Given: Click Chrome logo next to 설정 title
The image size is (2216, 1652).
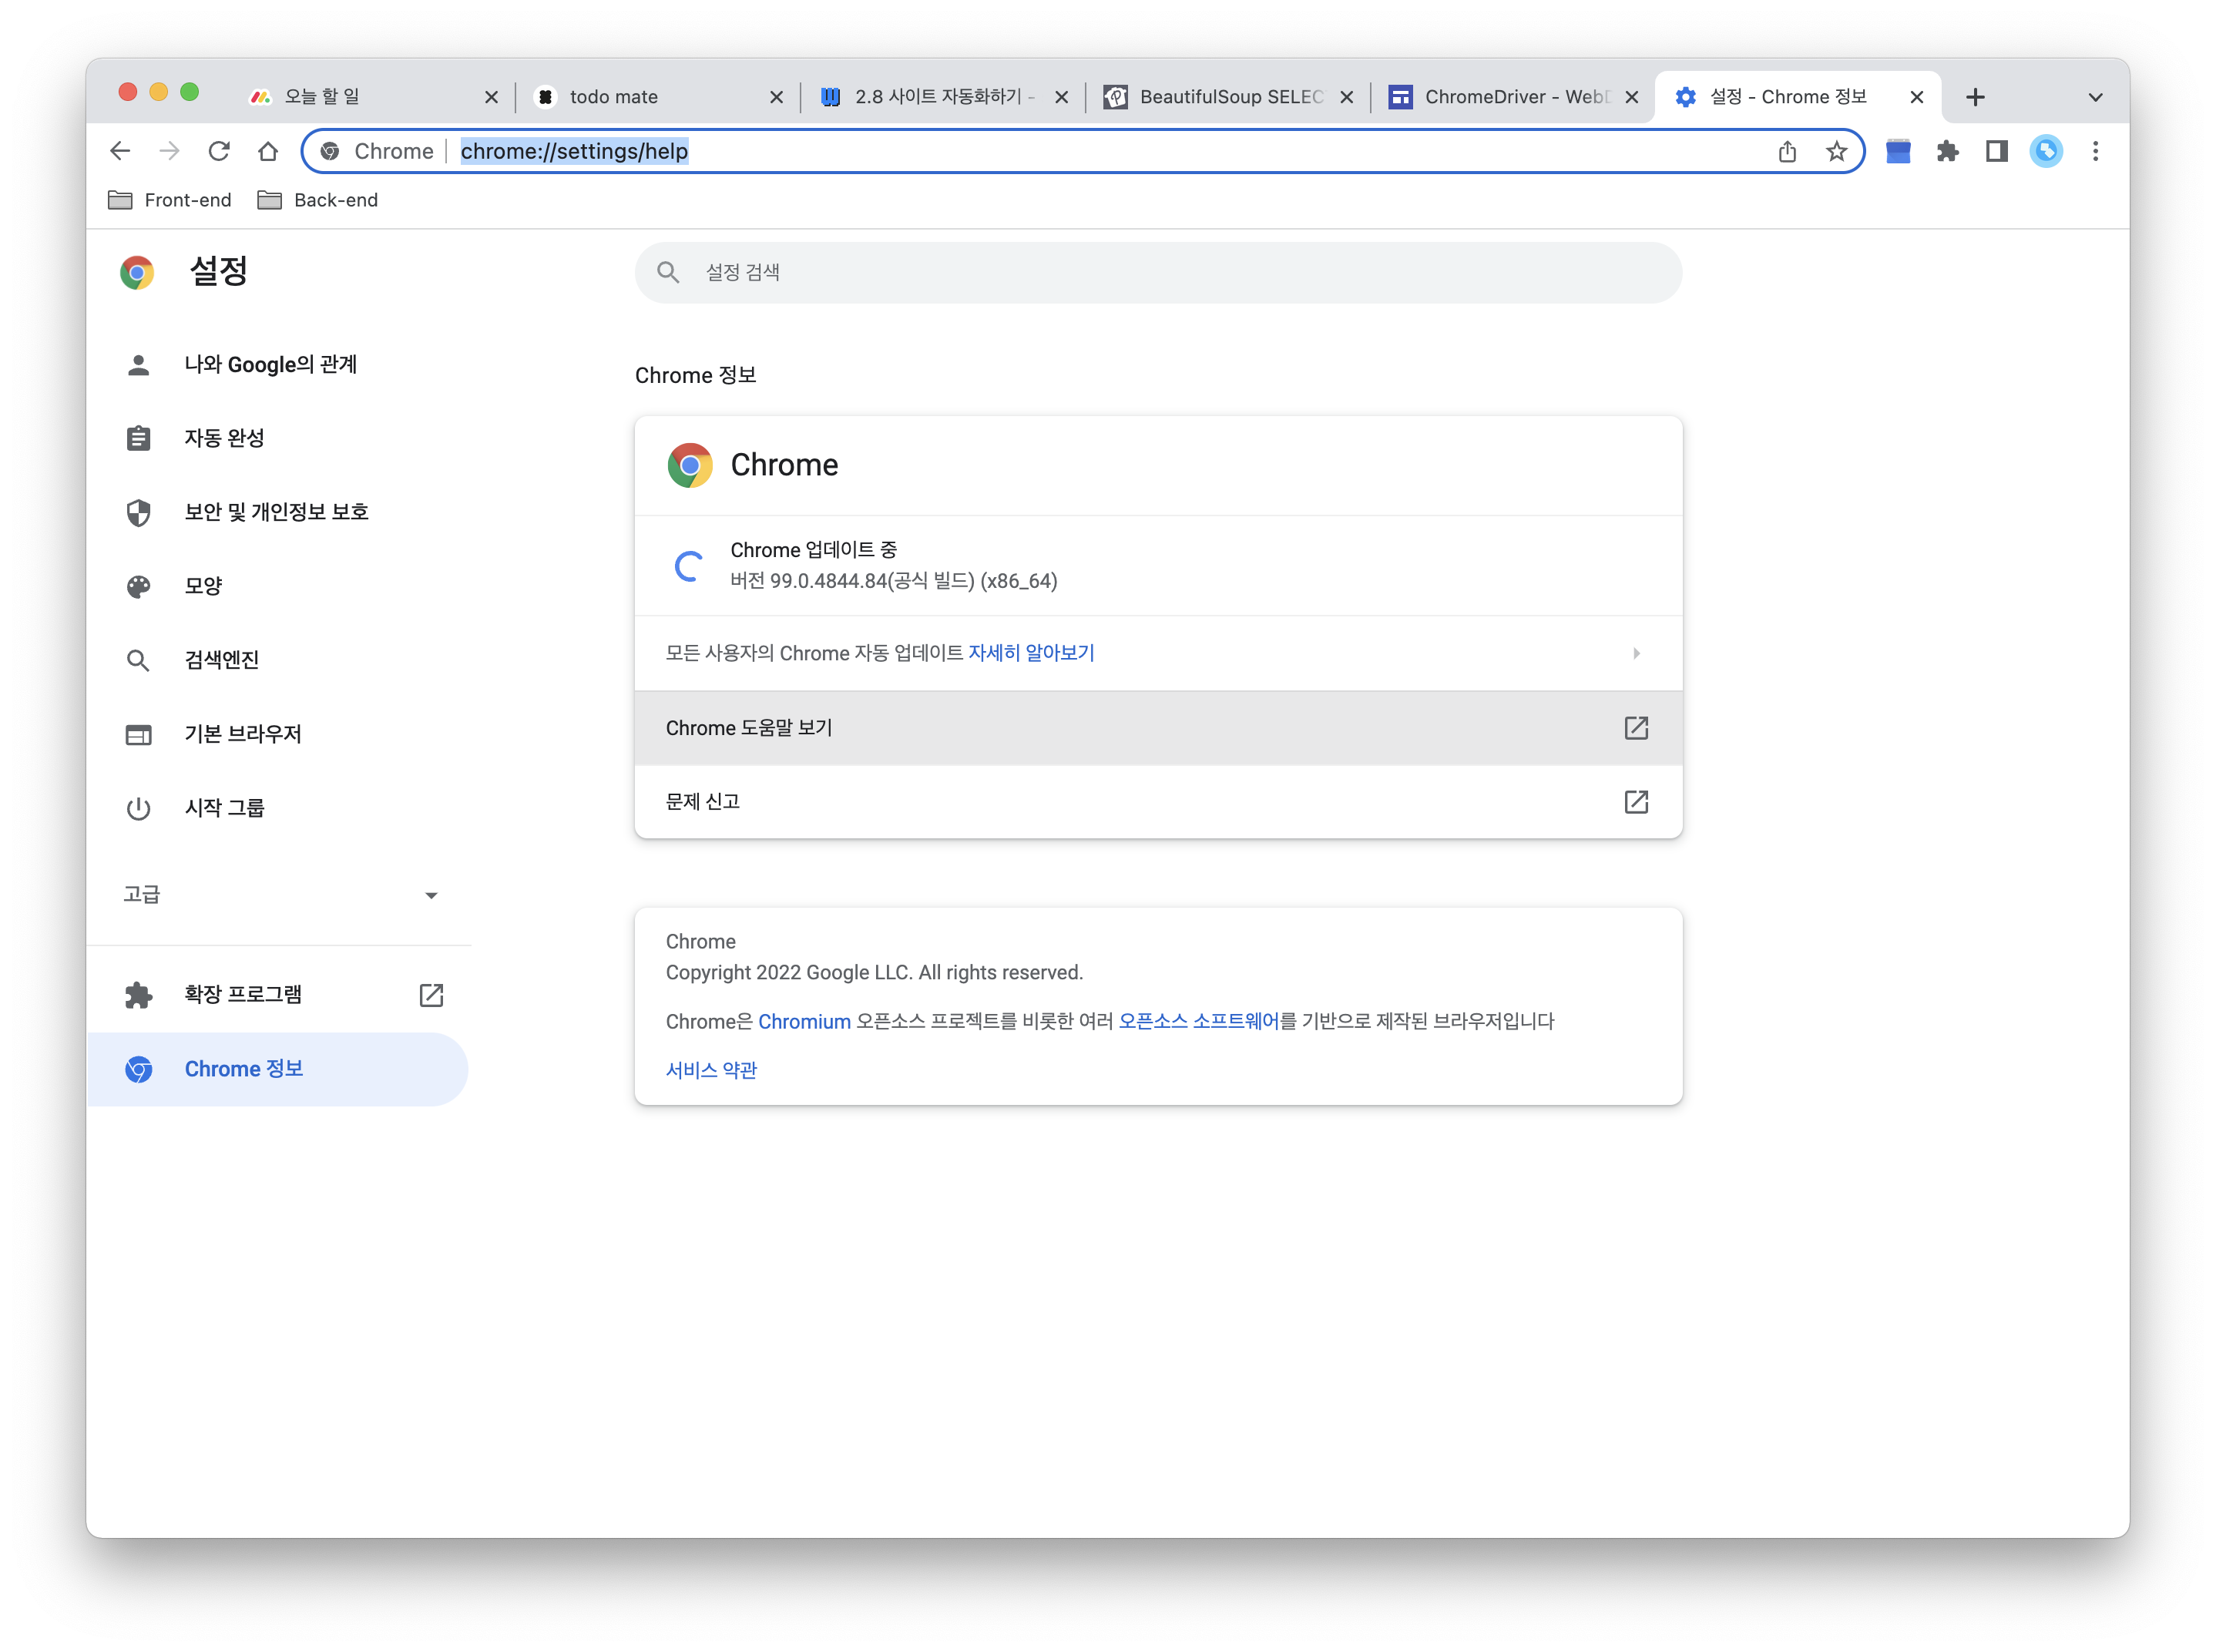Looking at the screenshot, I should coord(137,272).
